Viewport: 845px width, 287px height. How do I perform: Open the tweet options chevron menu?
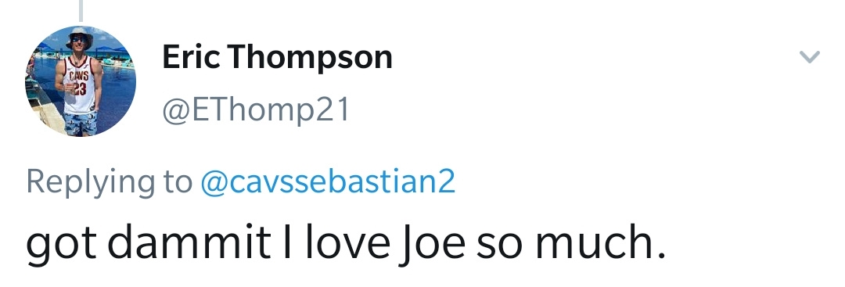coord(810,56)
